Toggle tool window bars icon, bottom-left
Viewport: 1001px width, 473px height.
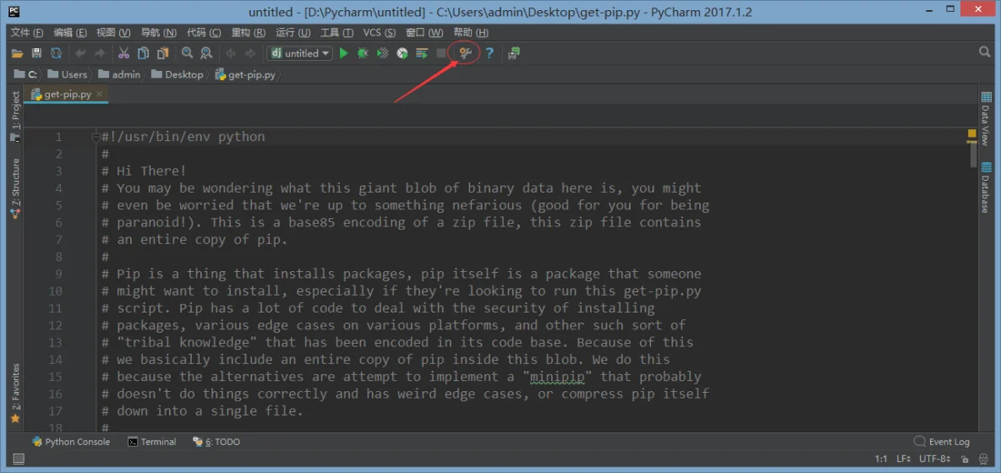click(19, 459)
